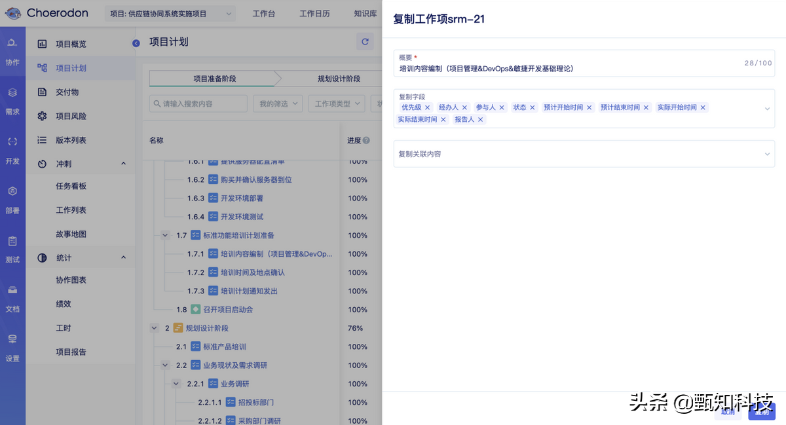Click the 取消 button in the copy dialog
This screenshot has height=425, width=786.
click(x=727, y=412)
